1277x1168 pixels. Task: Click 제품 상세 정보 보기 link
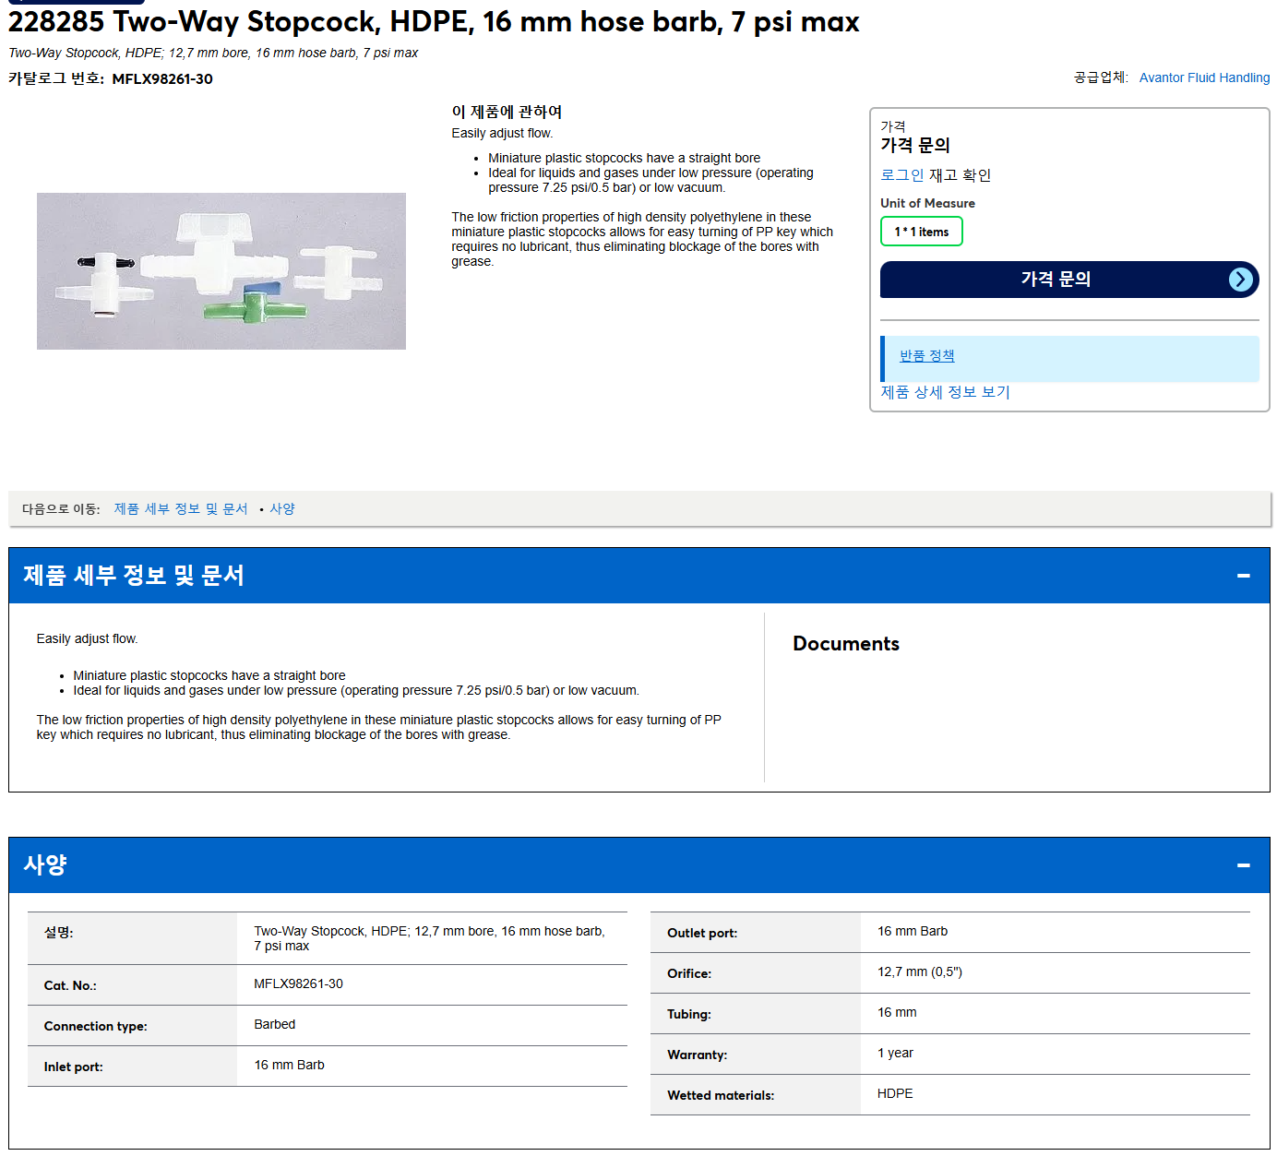click(x=945, y=392)
